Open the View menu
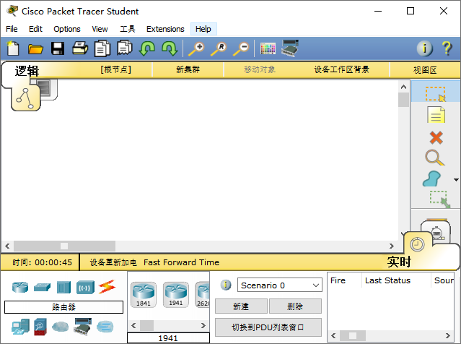 click(x=100, y=29)
